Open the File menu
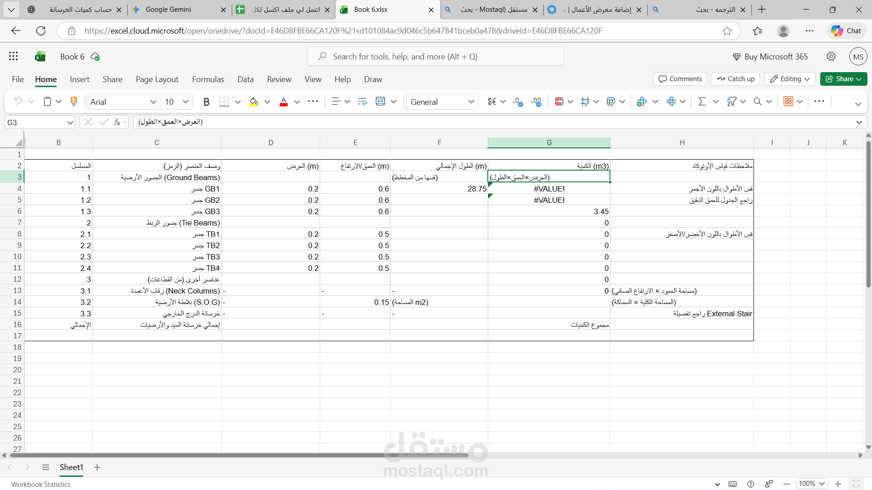This screenshot has height=490, width=872. tap(18, 79)
